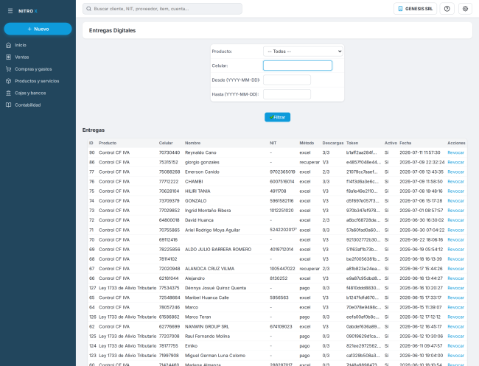Click the Token column header
Image resolution: width=479 pixels, height=366 pixels.
(352, 143)
